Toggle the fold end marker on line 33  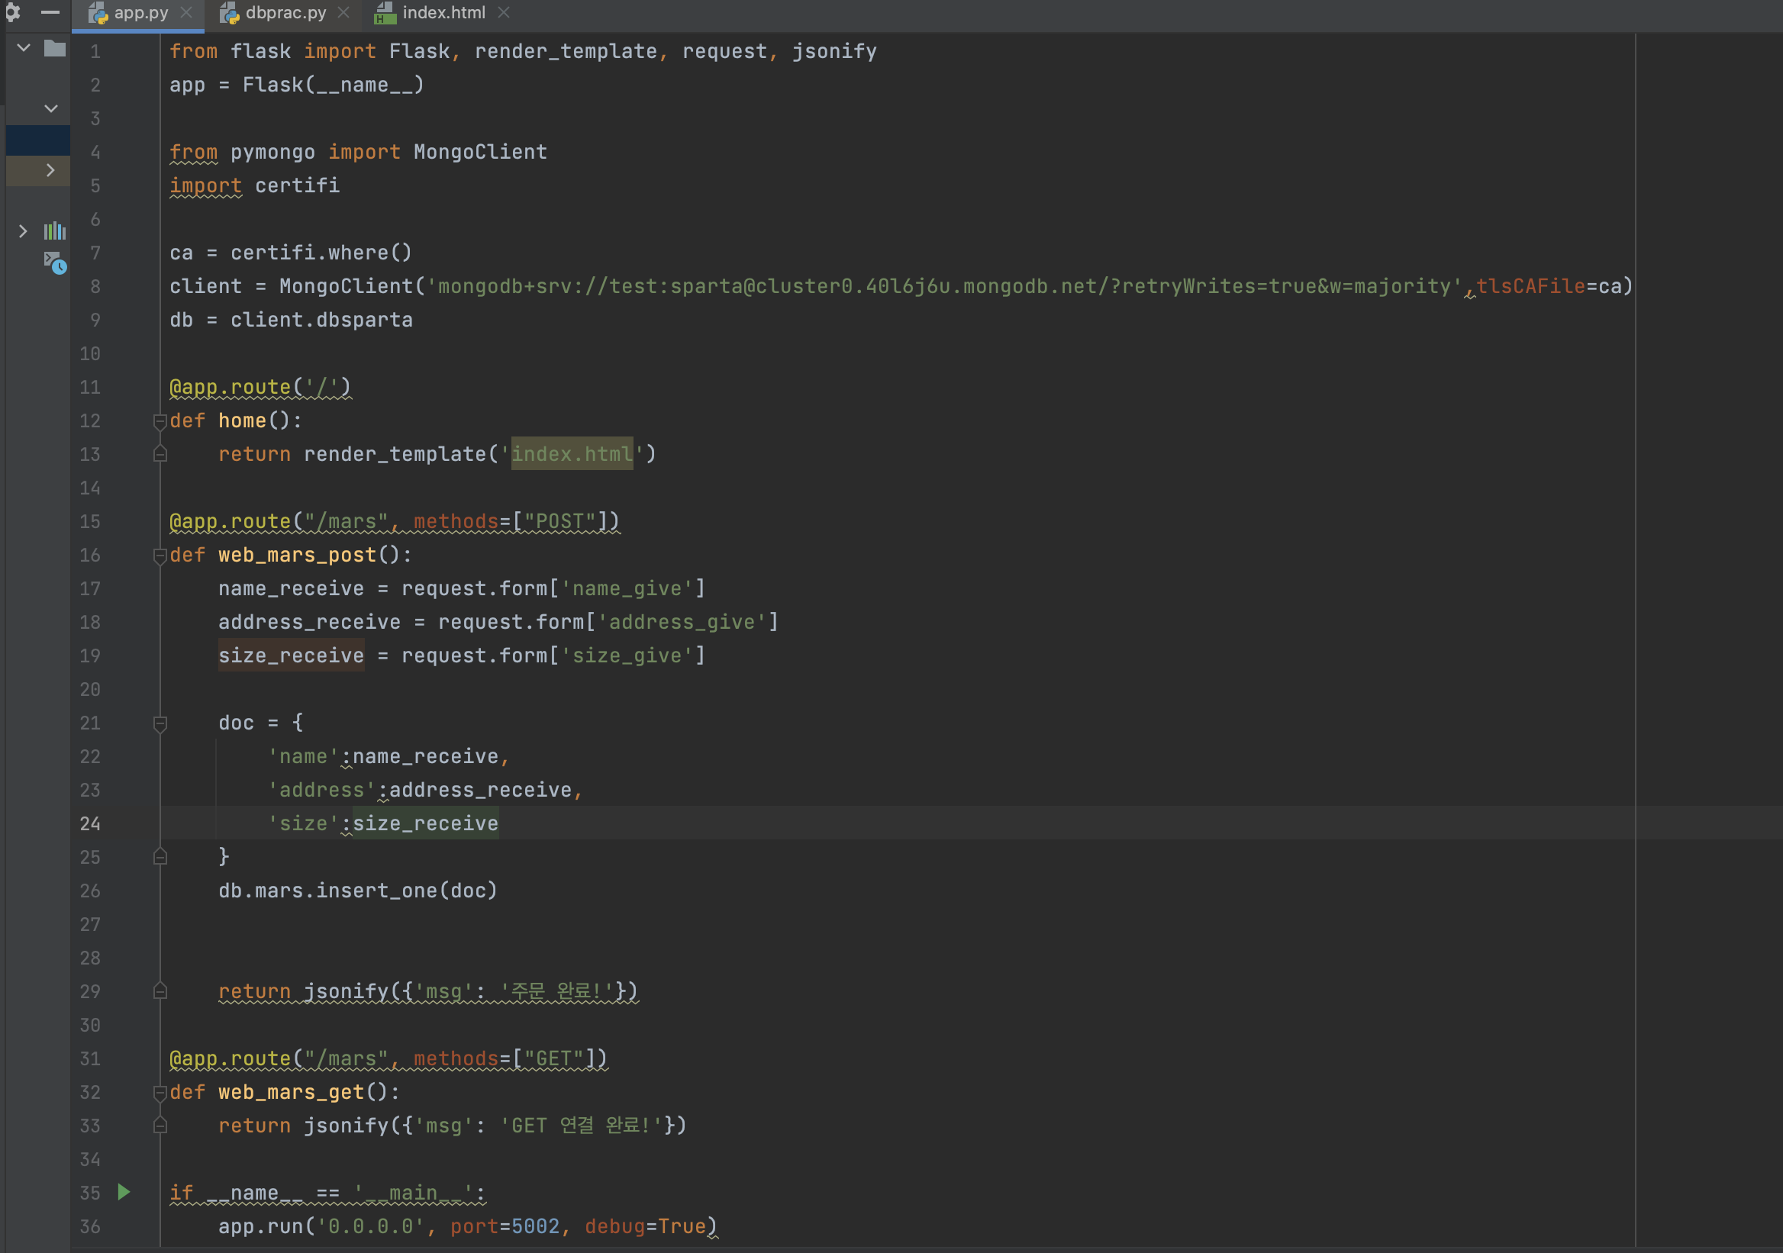(160, 1126)
